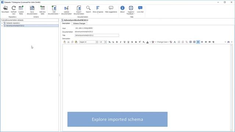Click the text highlight color button
The width and height of the screenshot is (235, 132).
(x=153, y=42)
